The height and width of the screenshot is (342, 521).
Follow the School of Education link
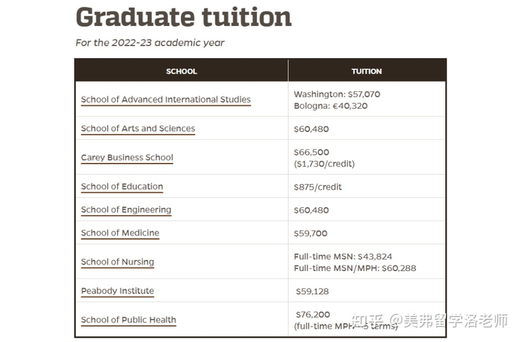click(x=122, y=186)
